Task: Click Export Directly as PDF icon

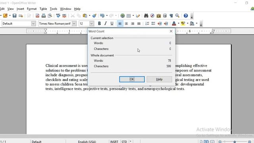Action: point(37,15)
